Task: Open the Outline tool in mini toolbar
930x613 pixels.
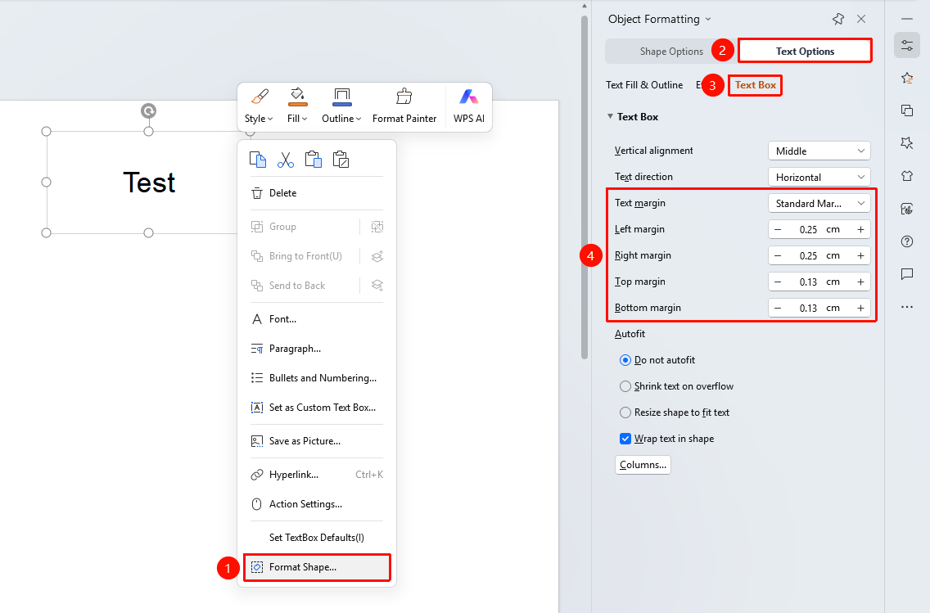Action: [x=341, y=106]
